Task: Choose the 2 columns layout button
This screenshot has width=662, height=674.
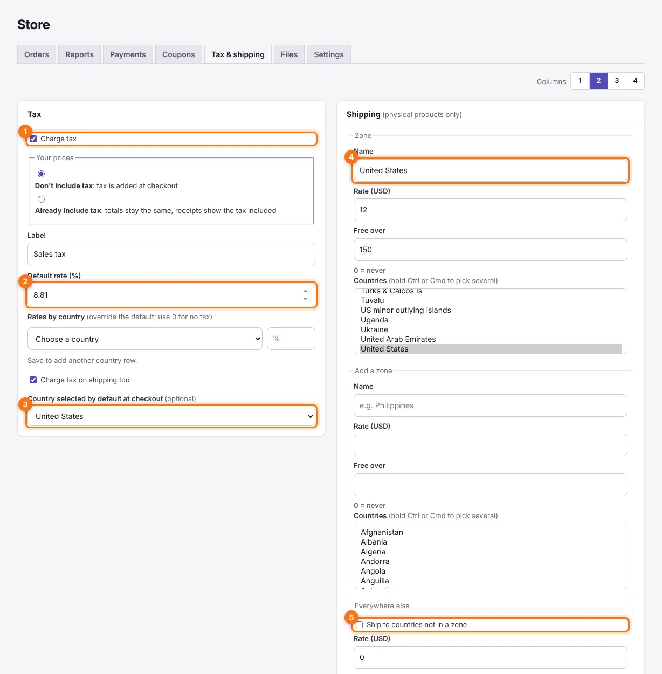Action: point(598,81)
